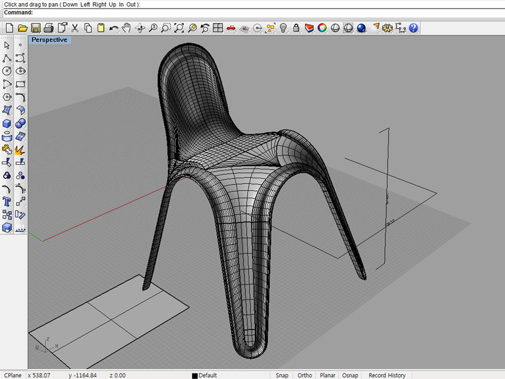Cut selection with the scissors icon
The width and height of the screenshot is (505, 379).
[75, 28]
